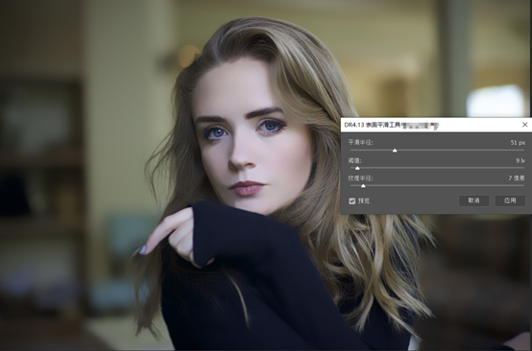Click the 平滑半径 slider handle

(395, 151)
